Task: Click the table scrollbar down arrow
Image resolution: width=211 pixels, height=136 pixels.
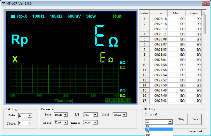Action: tap(204, 101)
